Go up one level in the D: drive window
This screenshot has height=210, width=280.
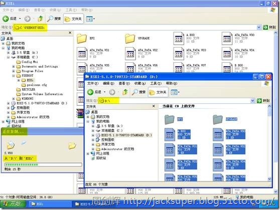(125, 92)
